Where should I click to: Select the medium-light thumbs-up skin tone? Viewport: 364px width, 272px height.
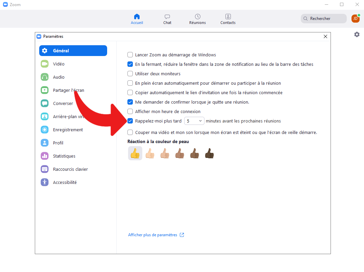[165, 153]
